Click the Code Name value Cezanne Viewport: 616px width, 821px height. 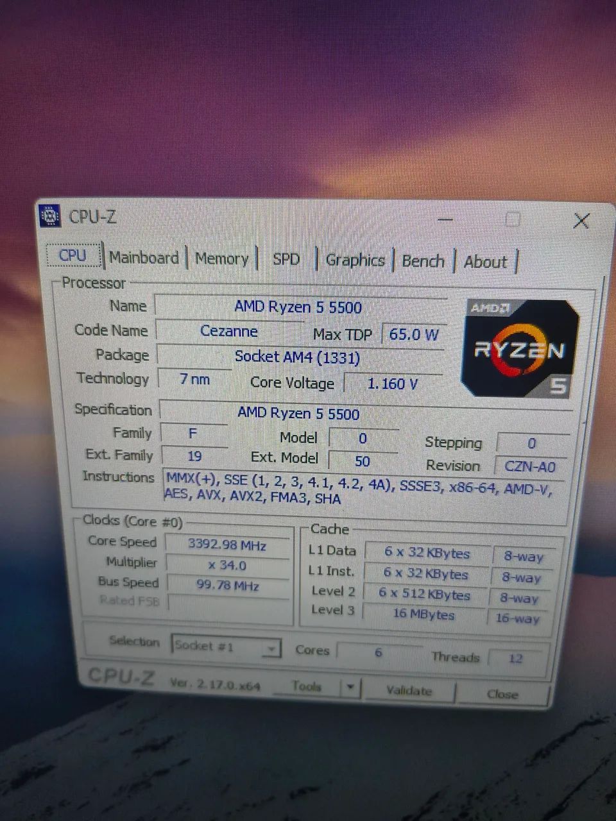pos(229,331)
